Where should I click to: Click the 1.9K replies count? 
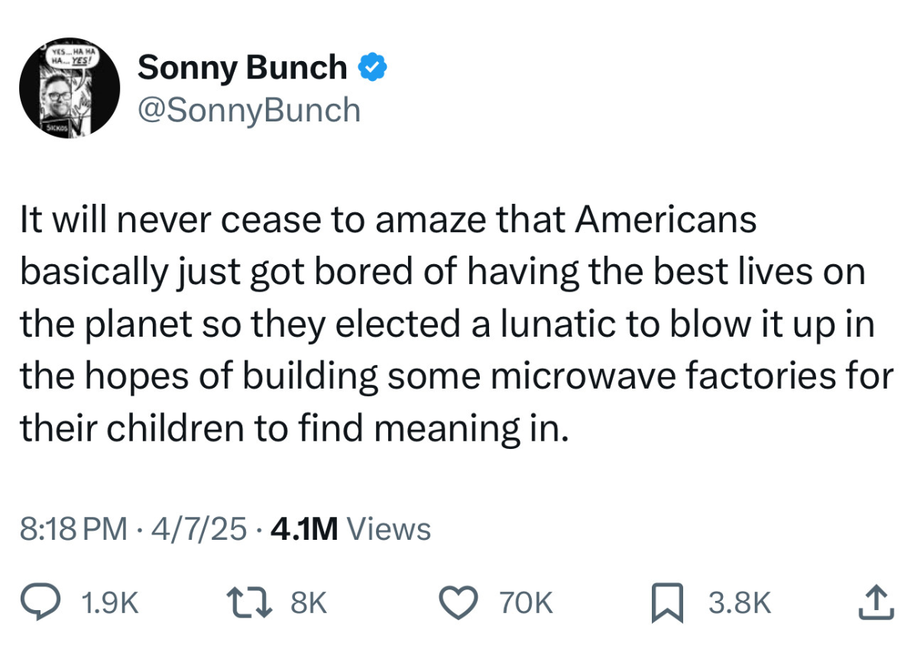(x=109, y=603)
